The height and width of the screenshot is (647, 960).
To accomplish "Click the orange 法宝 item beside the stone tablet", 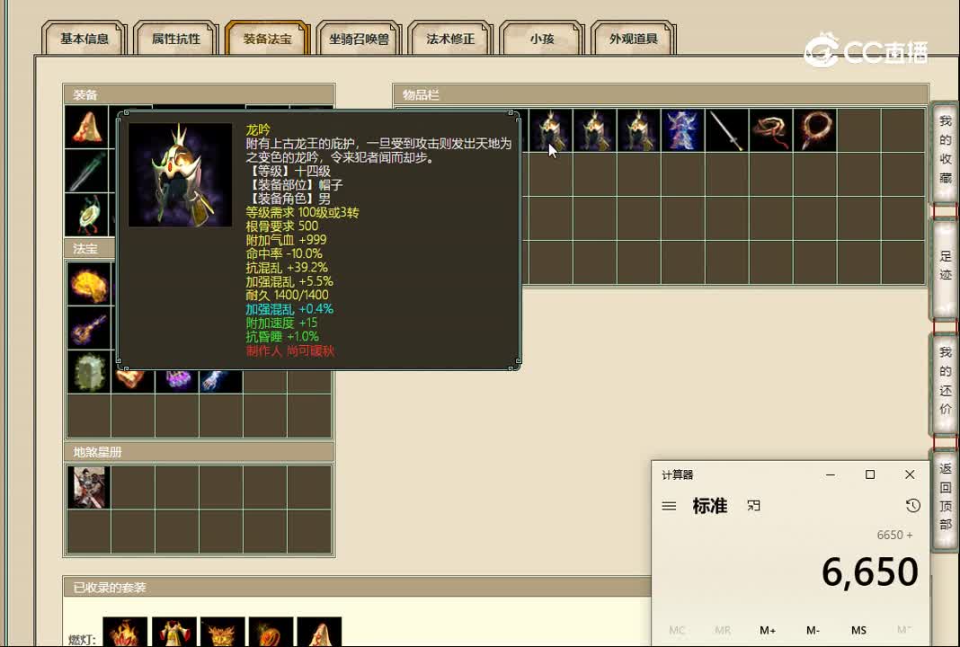I will click(x=133, y=381).
